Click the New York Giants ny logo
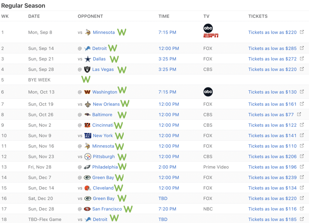The width and height of the screenshot is (309, 223). [x=88, y=136]
